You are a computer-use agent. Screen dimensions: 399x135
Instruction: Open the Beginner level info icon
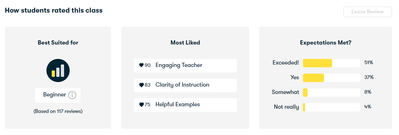point(72,95)
